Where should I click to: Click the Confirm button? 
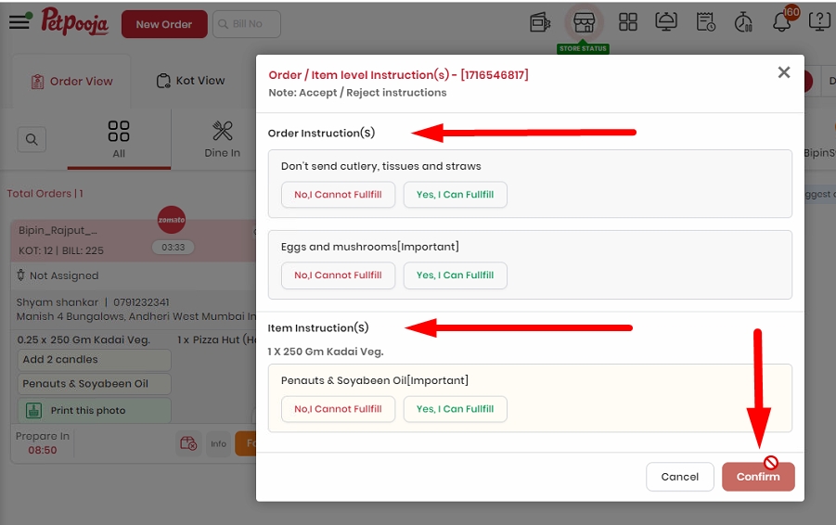coord(758,477)
